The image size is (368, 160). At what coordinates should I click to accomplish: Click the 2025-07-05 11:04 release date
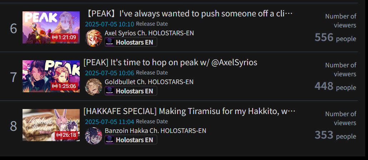(x=109, y=122)
